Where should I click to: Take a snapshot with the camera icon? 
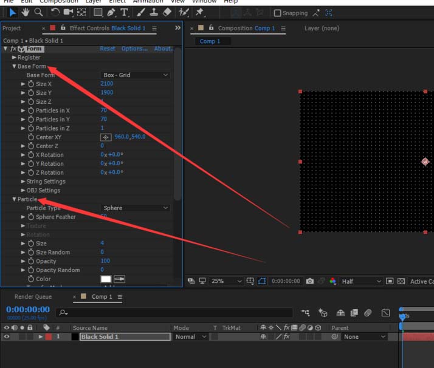(x=311, y=281)
